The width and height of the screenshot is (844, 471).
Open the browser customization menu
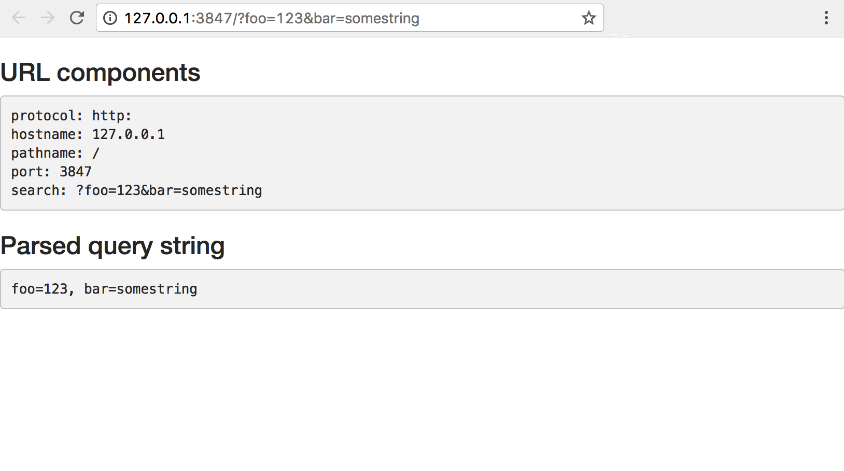pos(826,18)
